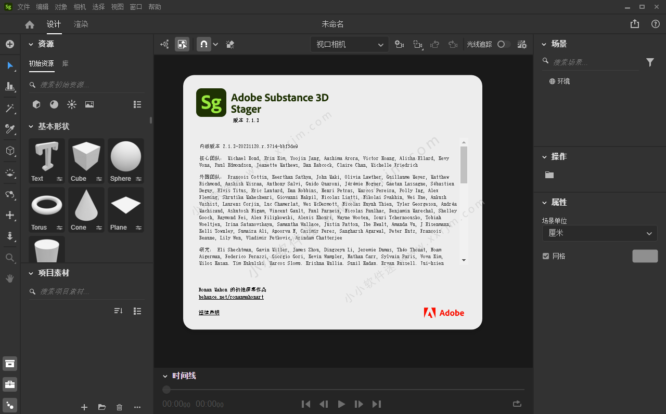The width and height of the screenshot is (666, 414).
Task: Open the behance.net/ronanmahonart link
Action: 231,297
